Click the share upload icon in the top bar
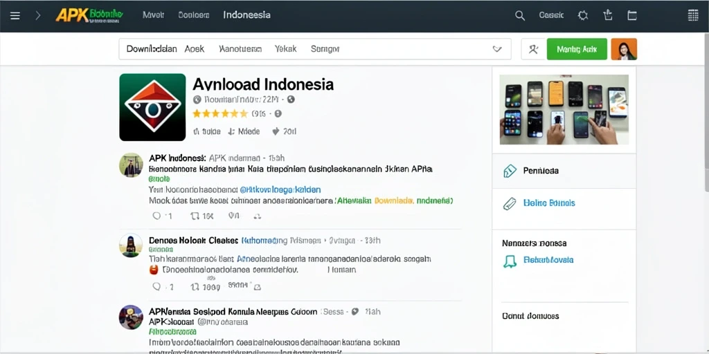The width and height of the screenshot is (709, 354). pos(608,15)
